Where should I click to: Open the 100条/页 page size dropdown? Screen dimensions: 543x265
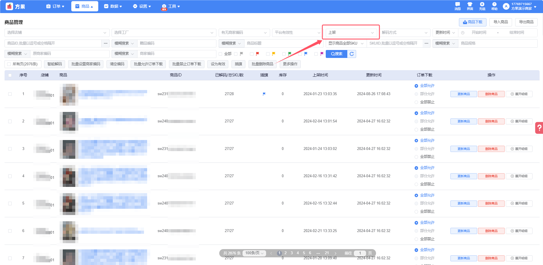[254, 253]
